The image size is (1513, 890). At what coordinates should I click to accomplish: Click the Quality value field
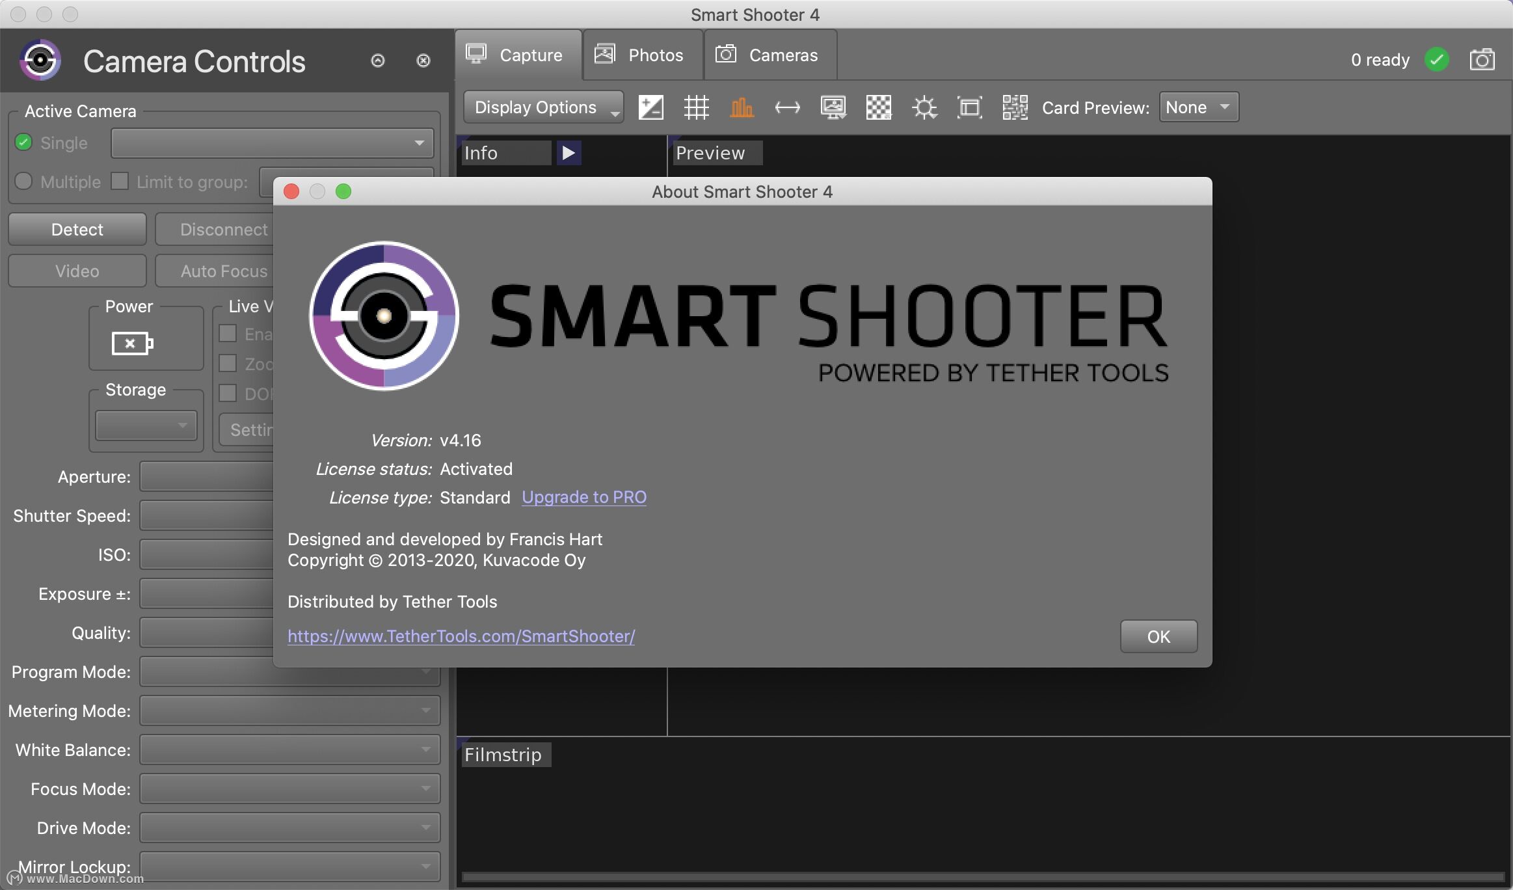click(207, 632)
